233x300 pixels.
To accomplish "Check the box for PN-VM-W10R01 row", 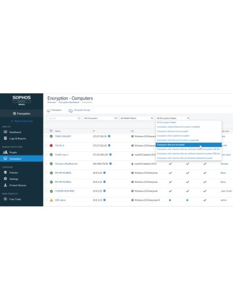I will coord(46,173).
